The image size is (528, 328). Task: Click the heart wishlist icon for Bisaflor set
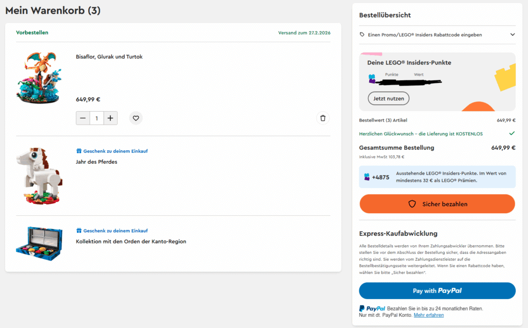coord(136,118)
